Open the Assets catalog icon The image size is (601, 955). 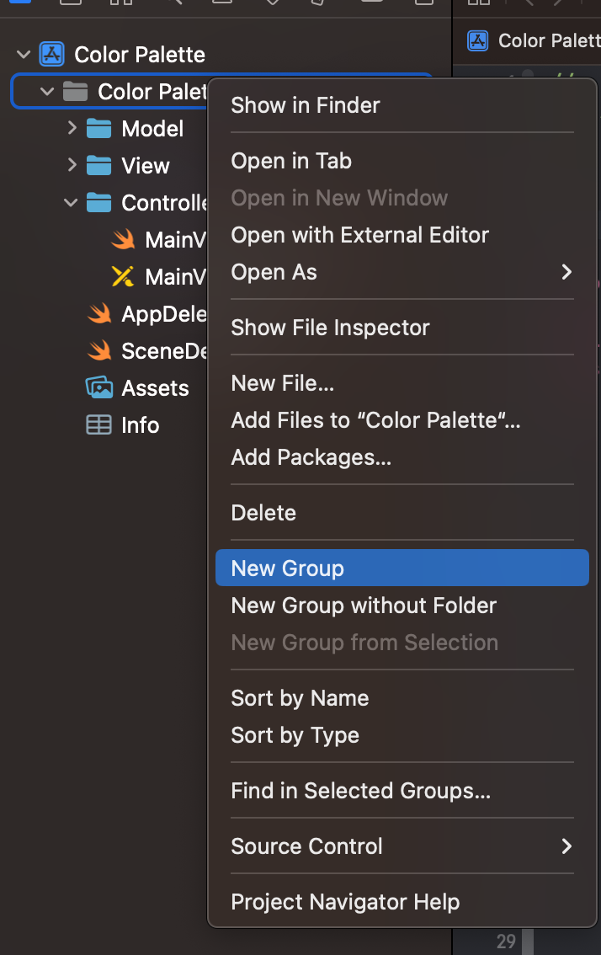pos(99,388)
